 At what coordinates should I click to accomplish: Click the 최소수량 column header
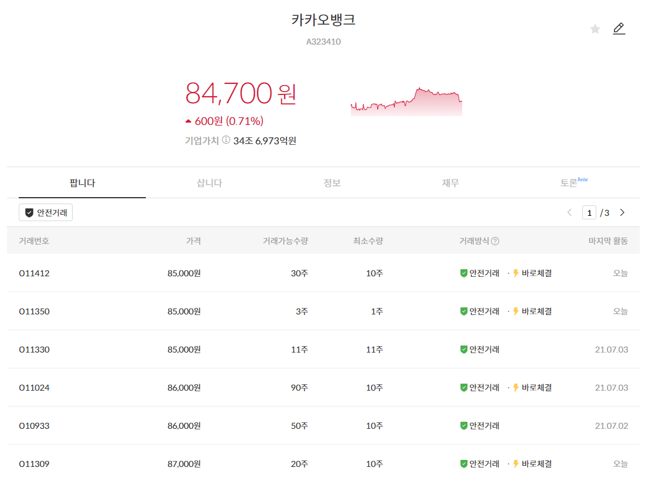click(x=368, y=241)
